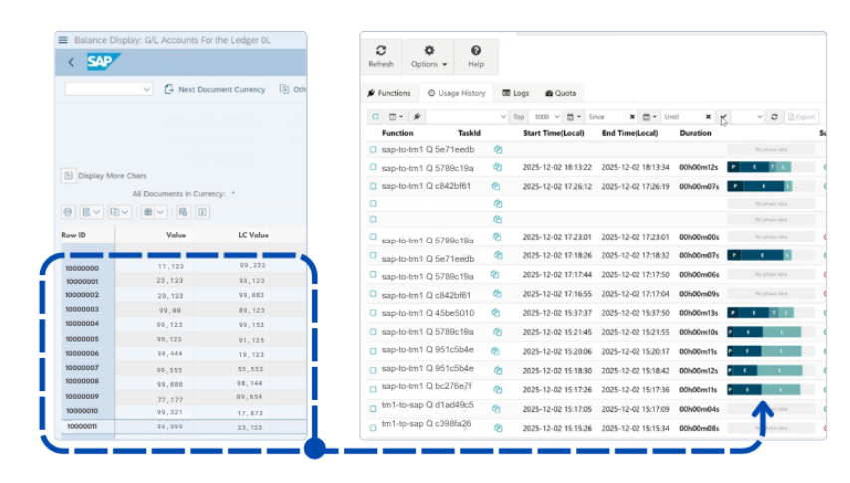The width and height of the screenshot is (850, 483).
Task: Open the empty dropdown left of Next Document Currency
Action: tap(108, 89)
